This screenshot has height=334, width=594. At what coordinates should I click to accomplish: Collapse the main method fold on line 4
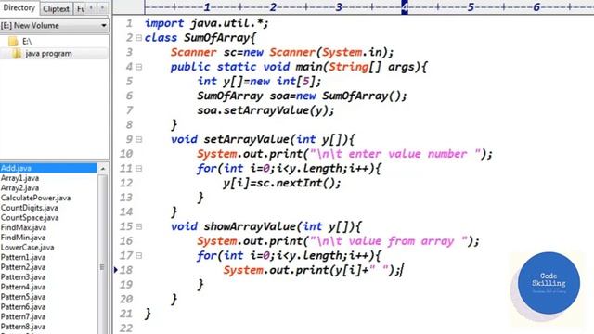(138, 67)
